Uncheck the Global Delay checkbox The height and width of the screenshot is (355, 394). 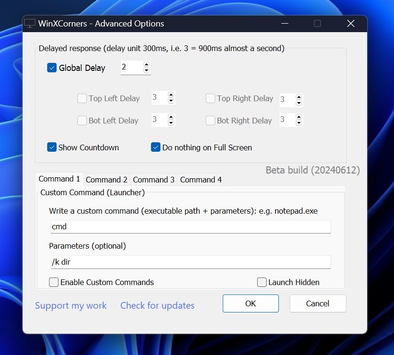tap(52, 68)
